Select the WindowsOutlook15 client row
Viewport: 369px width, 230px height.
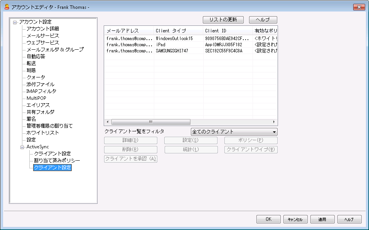coord(174,39)
